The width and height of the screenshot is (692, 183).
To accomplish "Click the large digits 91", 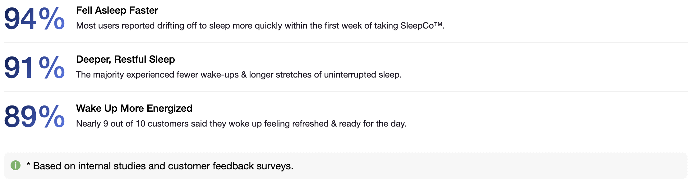I will [18, 68].
